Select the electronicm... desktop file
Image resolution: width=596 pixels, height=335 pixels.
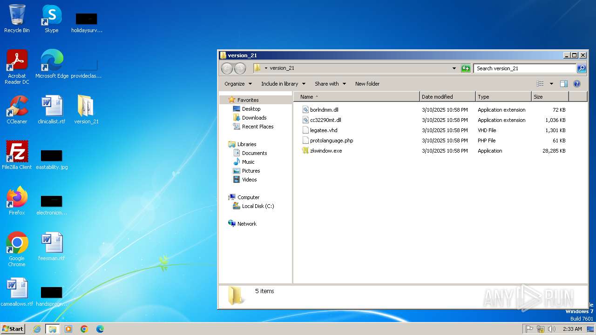point(52,205)
